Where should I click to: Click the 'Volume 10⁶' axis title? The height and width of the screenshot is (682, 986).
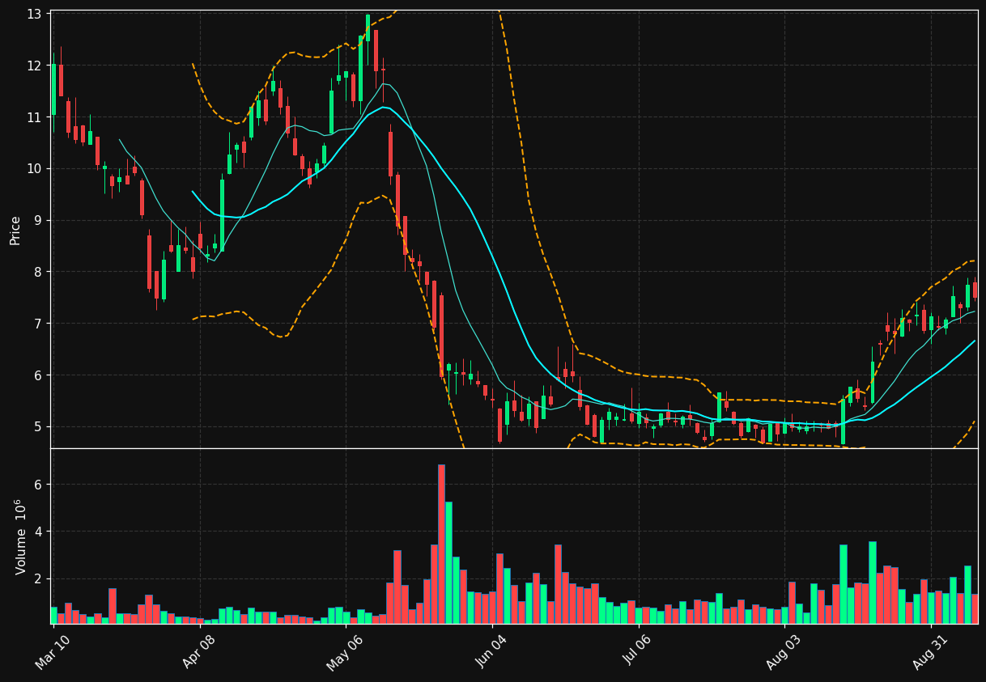(x=21, y=536)
